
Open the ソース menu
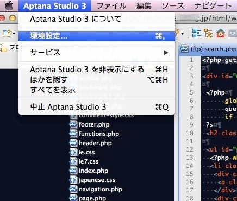coord(173,6)
